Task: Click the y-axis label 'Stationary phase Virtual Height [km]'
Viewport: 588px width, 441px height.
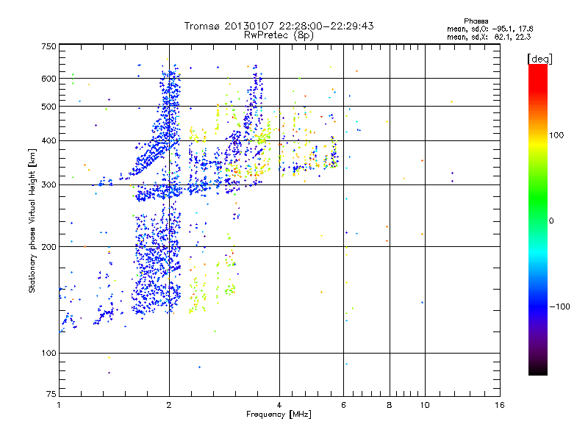Action: coord(32,221)
